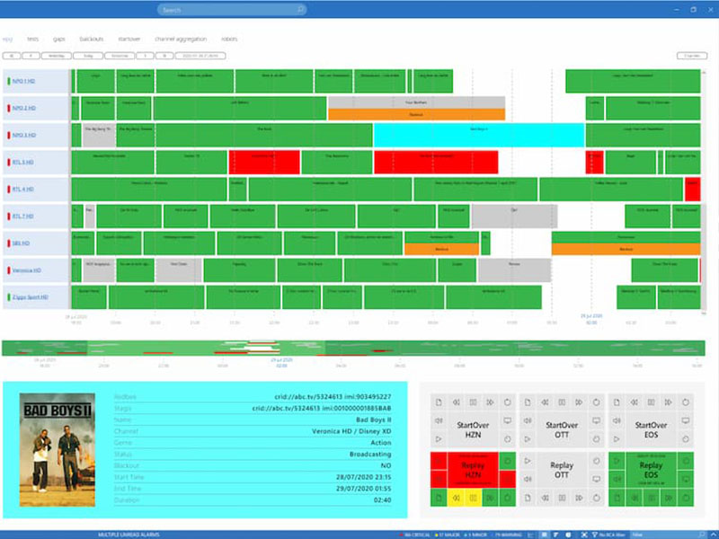The image size is (719, 539).
Task: Switch to the tests tab
Action: [x=32, y=39]
